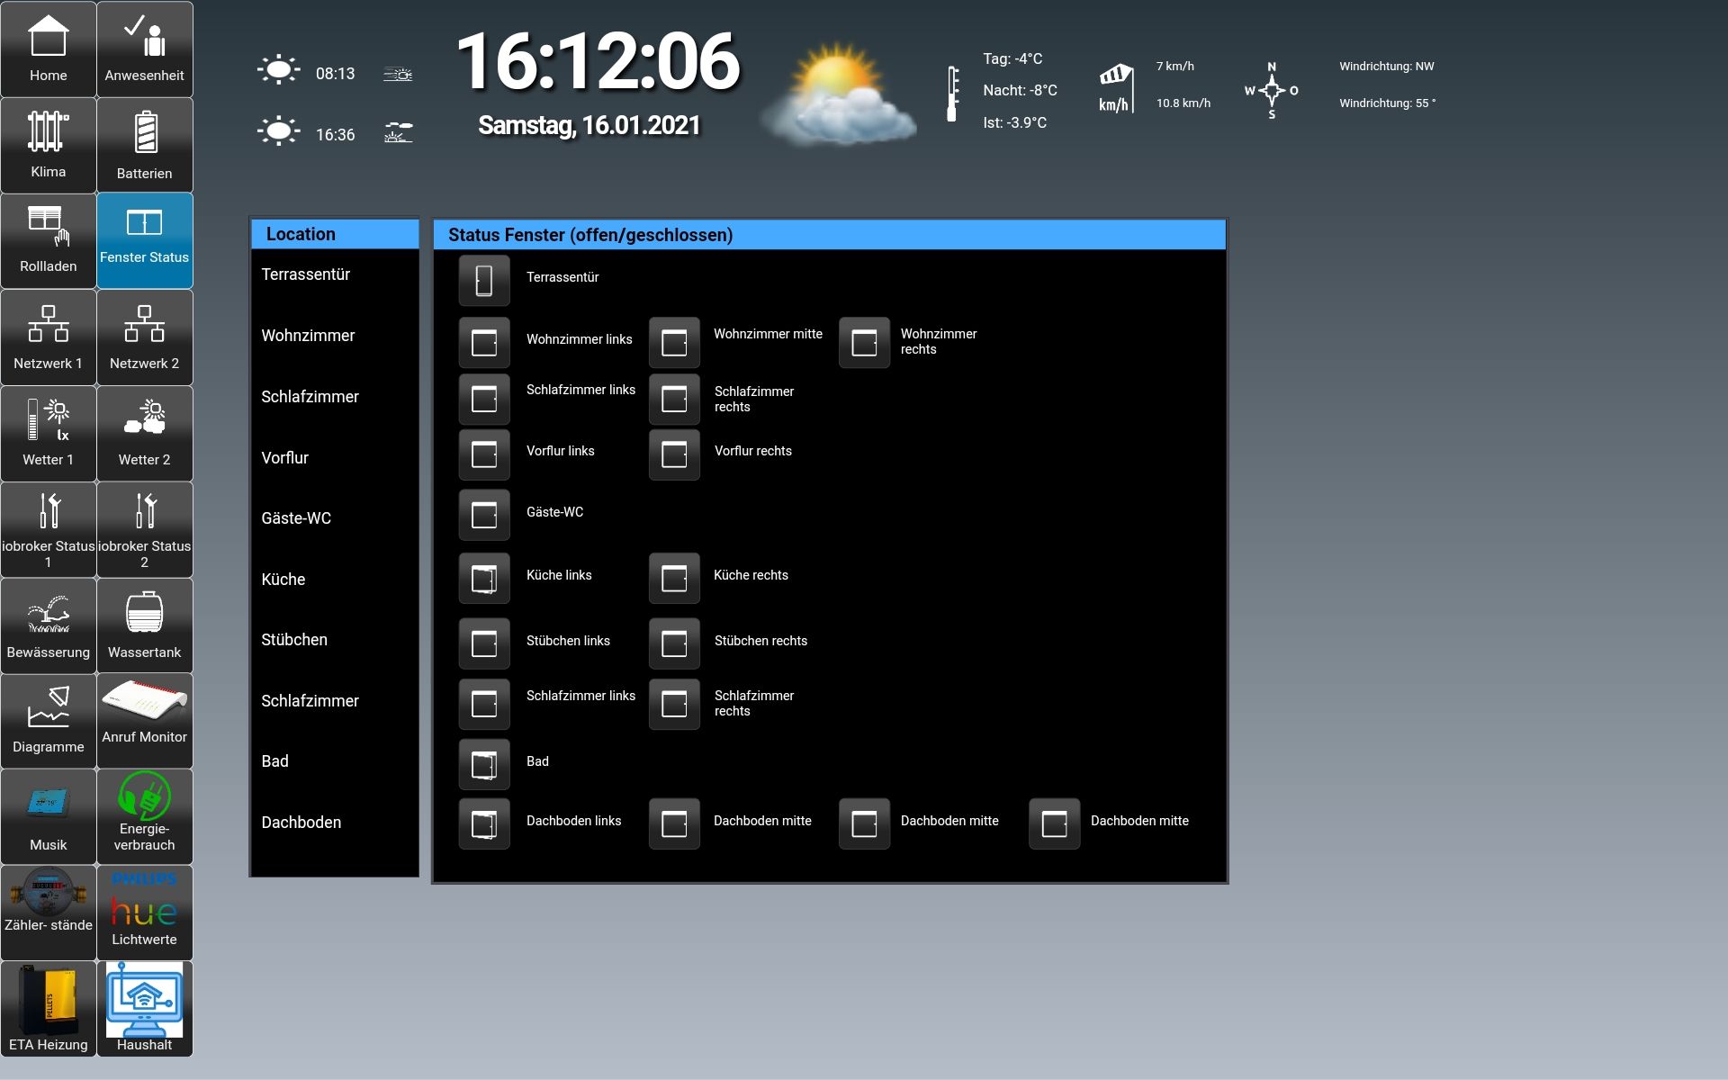Open the Batterien status page

pyautogui.click(x=144, y=145)
